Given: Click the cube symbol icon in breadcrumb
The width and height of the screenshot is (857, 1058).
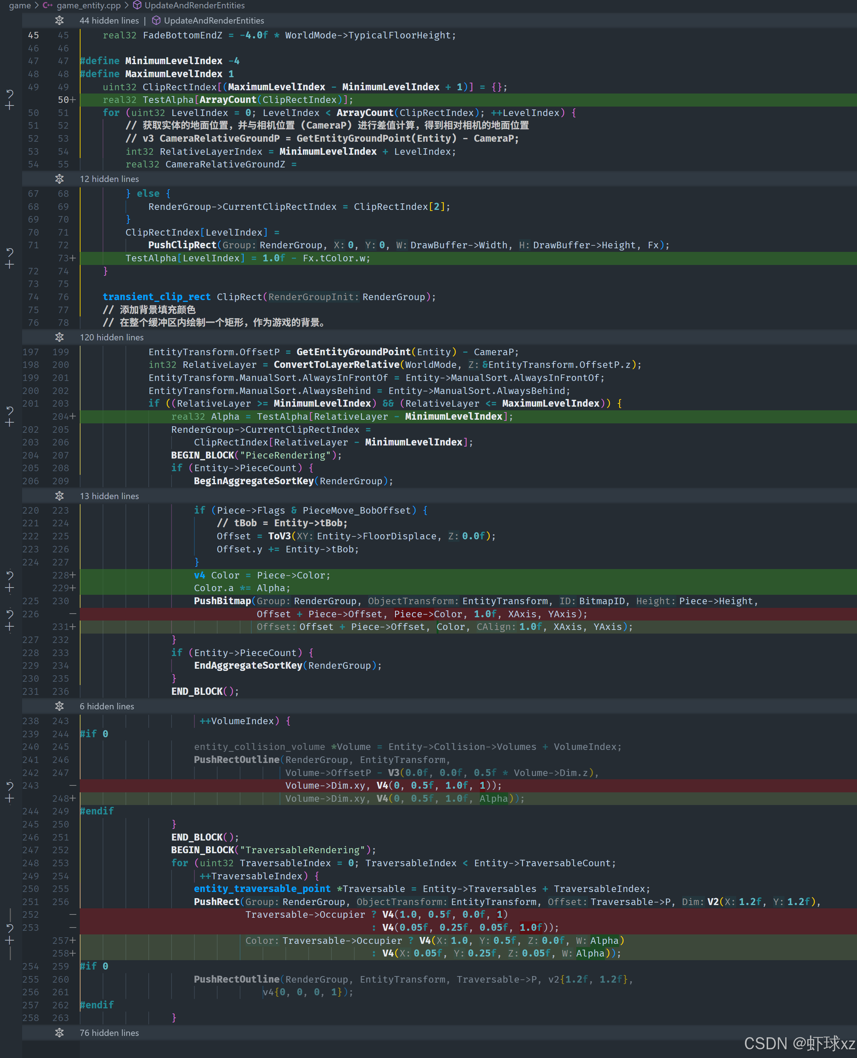Looking at the screenshot, I should 137,5.
